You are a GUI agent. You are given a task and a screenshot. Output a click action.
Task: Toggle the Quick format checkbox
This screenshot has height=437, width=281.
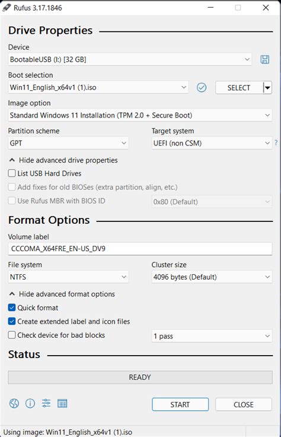coord(12,308)
